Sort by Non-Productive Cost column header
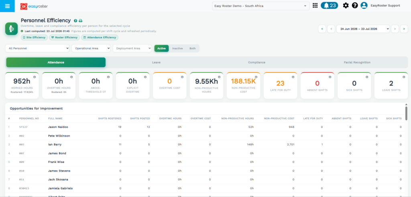 pyautogui.click(x=279, y=119)
